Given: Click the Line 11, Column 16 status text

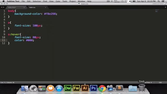Looking at the screenshot, I should (x=7, y=83).
